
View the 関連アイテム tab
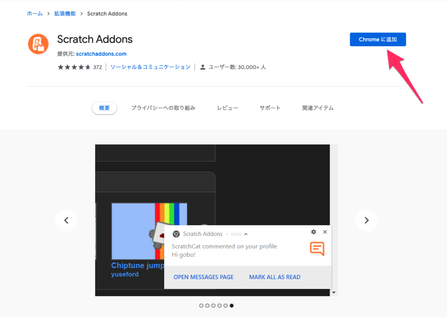click(318, 107)
